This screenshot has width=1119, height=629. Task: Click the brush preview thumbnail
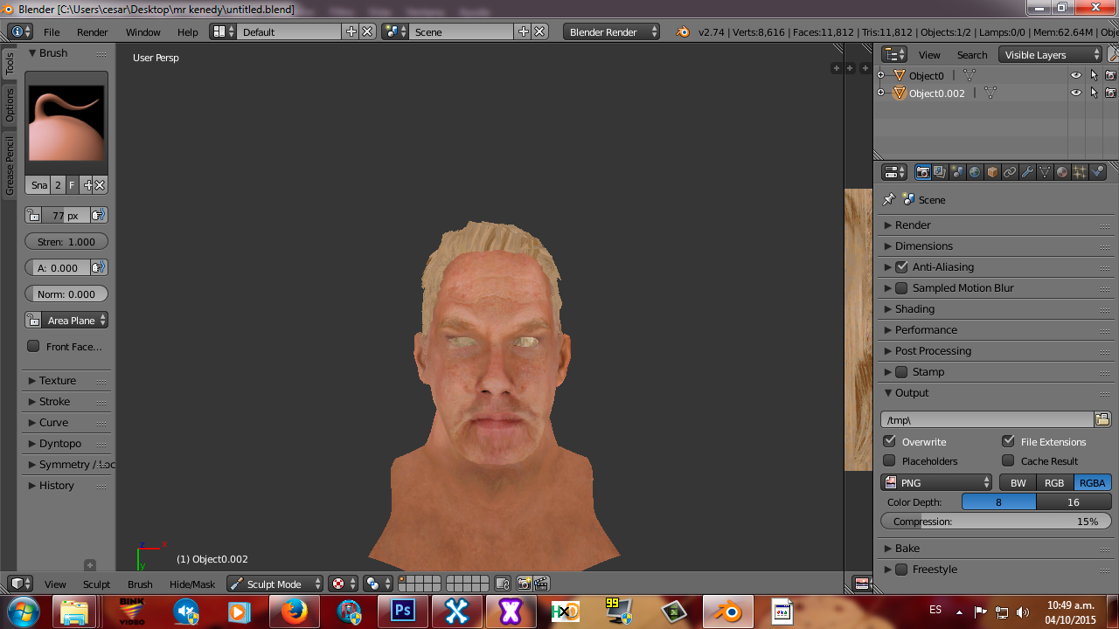pos(66,123)
